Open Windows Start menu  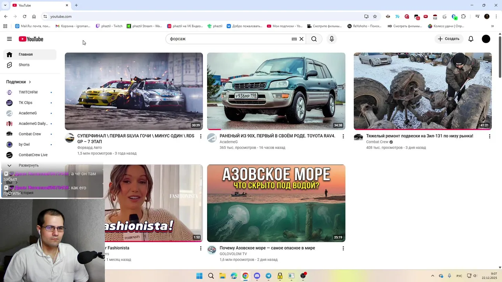point(199,276)
